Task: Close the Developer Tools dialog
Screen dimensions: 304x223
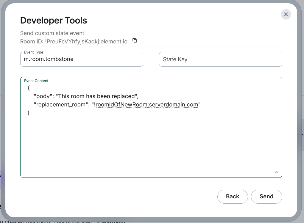Action: click(286, 15)
